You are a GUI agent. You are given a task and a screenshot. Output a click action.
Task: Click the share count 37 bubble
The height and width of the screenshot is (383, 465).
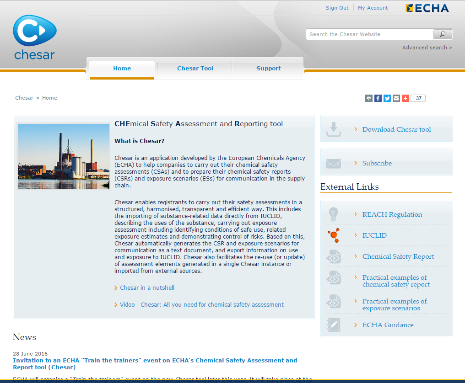(x=418, y=98)
